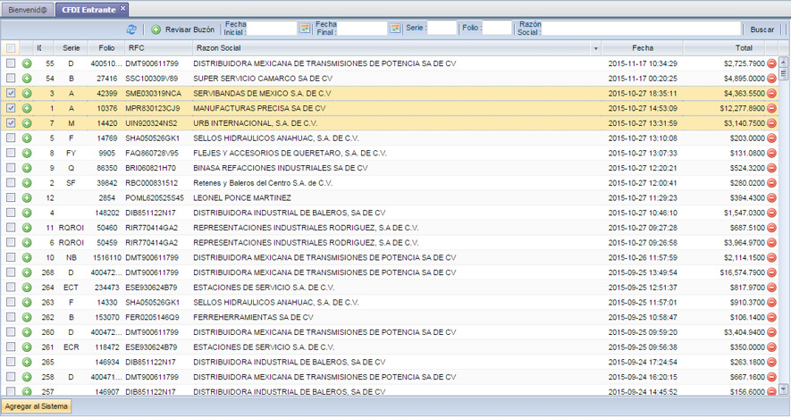Click the scrollbar down arrow of the grid
This screenshot has width=791, height=418.
(x=784, y=389)
